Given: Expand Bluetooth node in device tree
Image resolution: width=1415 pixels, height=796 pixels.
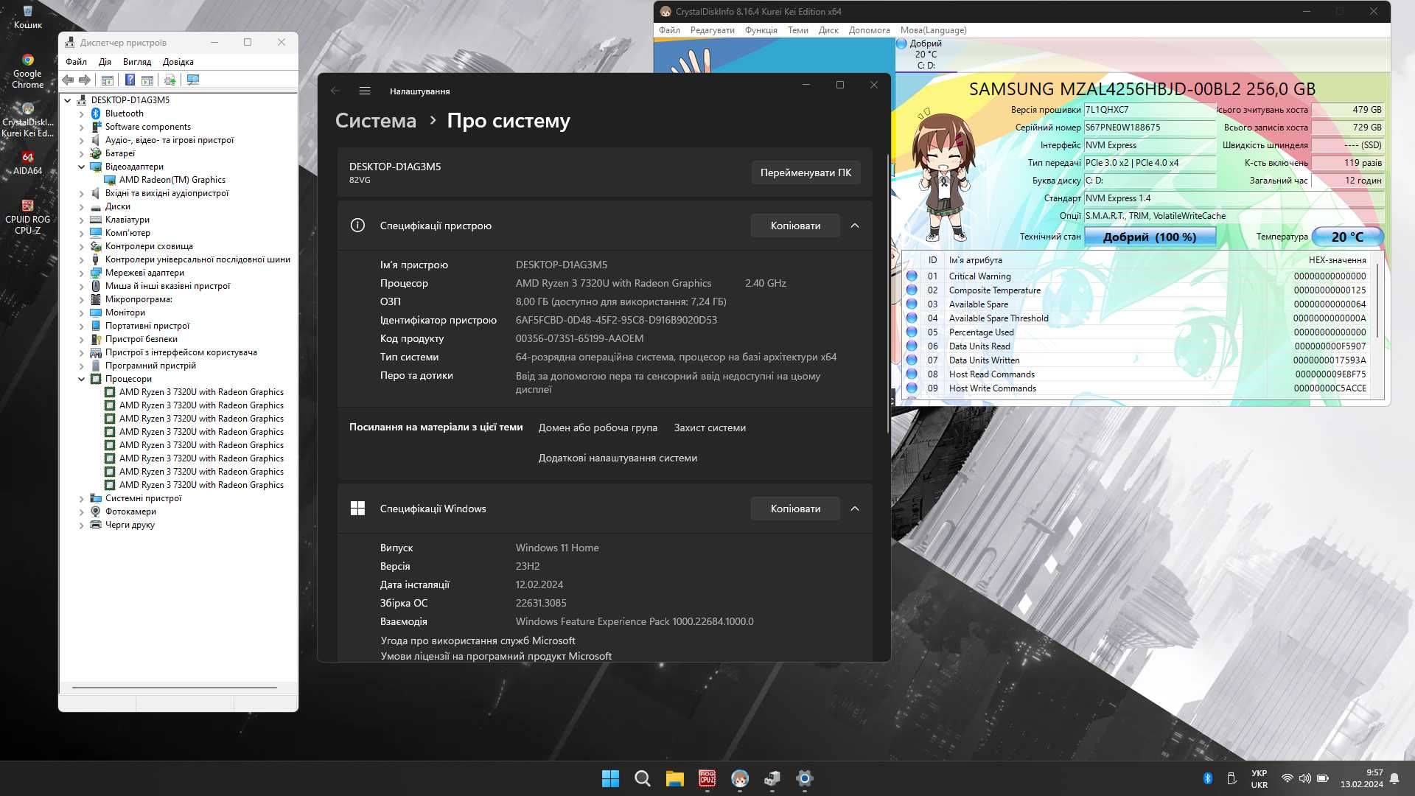Looking at the screenshot, I should (x=82, y=114).
